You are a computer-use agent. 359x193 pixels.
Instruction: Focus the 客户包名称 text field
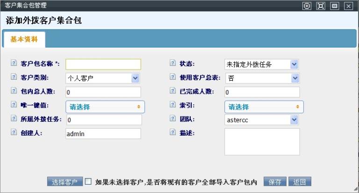[103, 64]
